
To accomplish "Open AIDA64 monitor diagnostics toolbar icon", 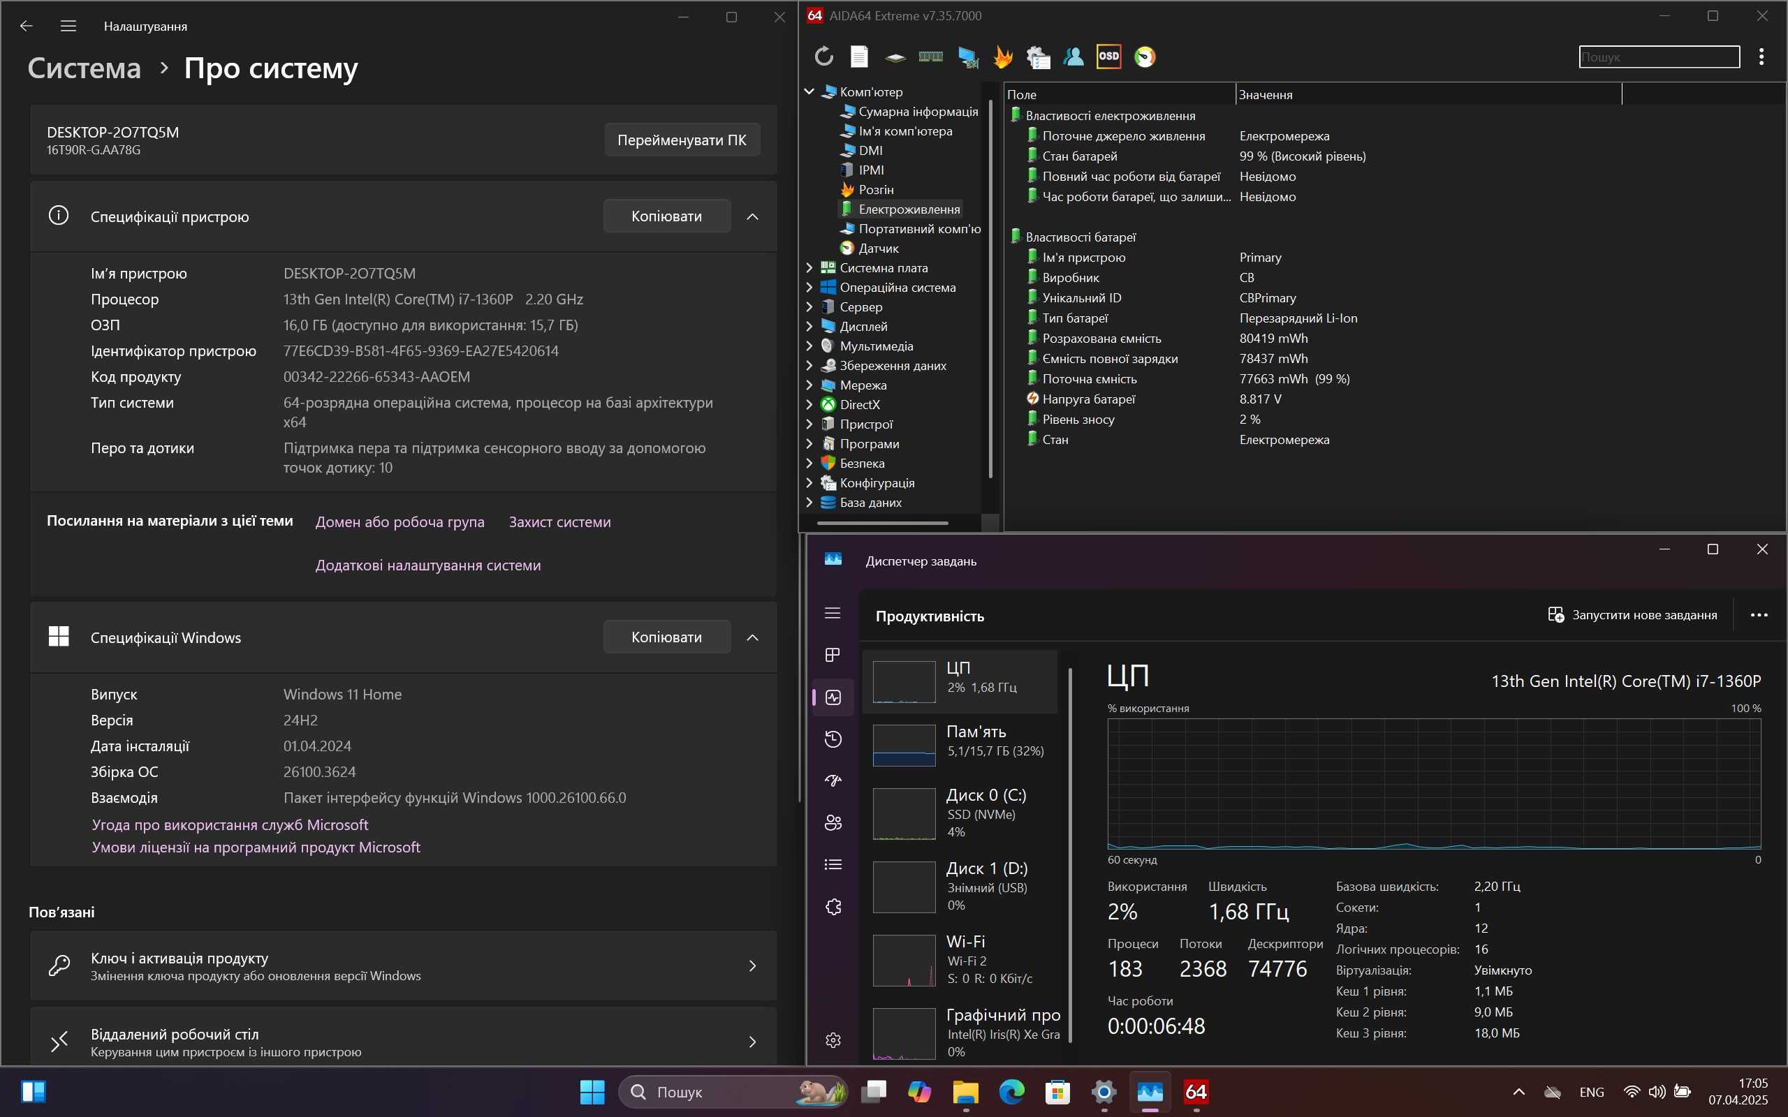I will pos(967,57).
